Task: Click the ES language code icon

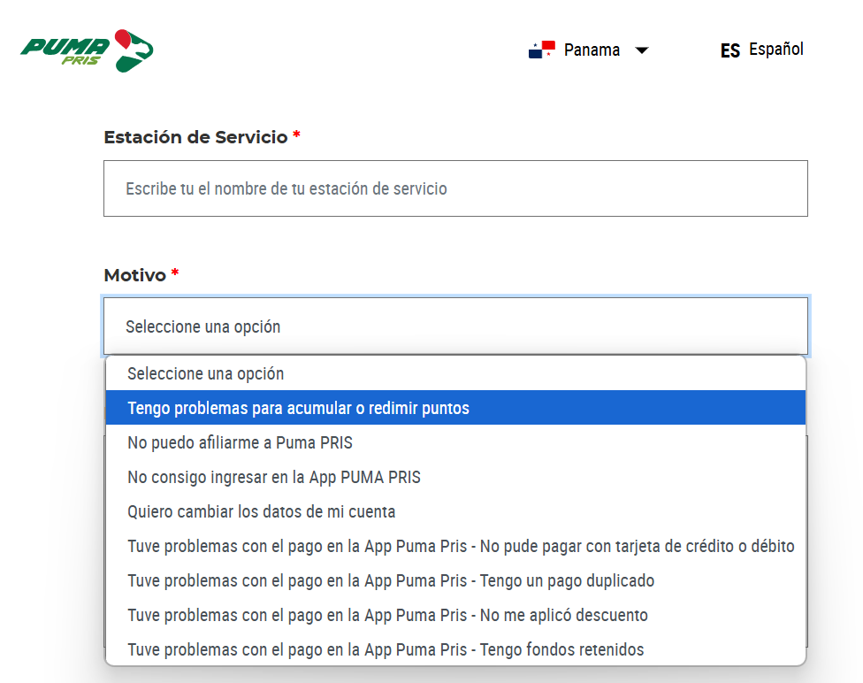Action: [729, 51]
